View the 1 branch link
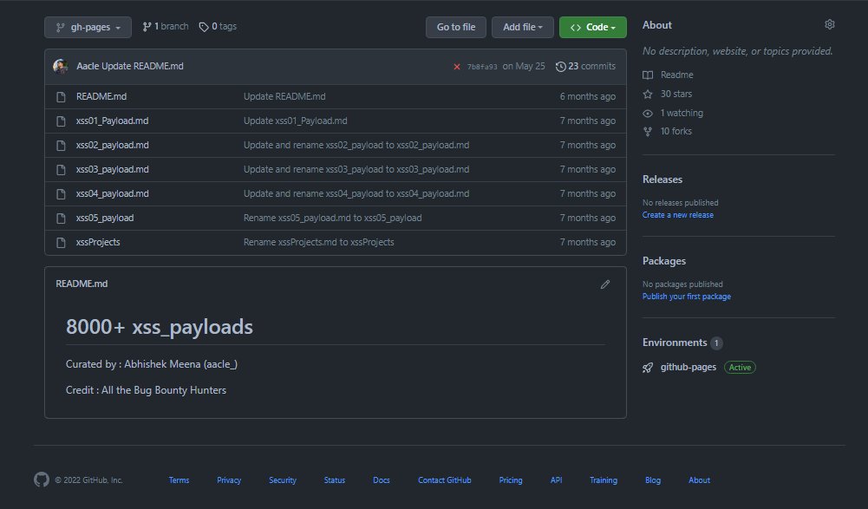Viewport: 868px width, 509px height. click(x=166, y=26)
